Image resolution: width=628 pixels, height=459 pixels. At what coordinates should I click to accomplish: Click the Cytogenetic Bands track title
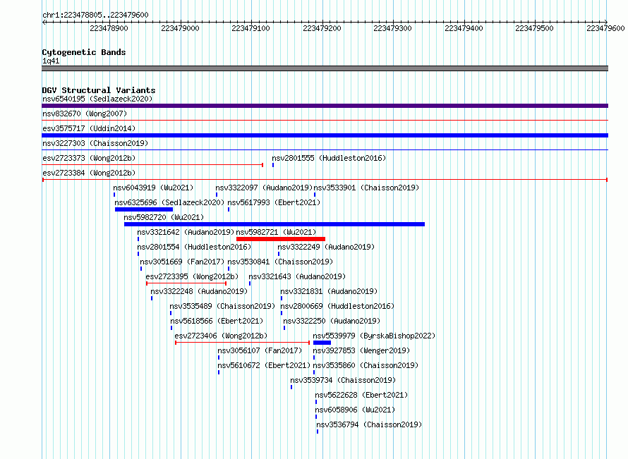pos(84,52)
